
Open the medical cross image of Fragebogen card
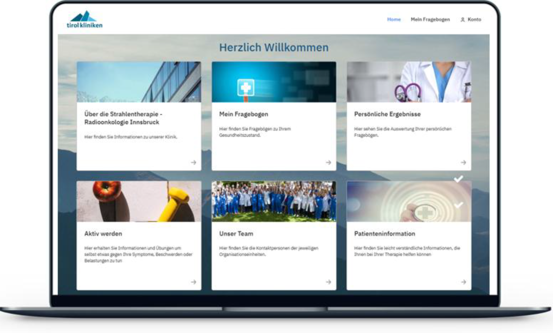point(274,82)
